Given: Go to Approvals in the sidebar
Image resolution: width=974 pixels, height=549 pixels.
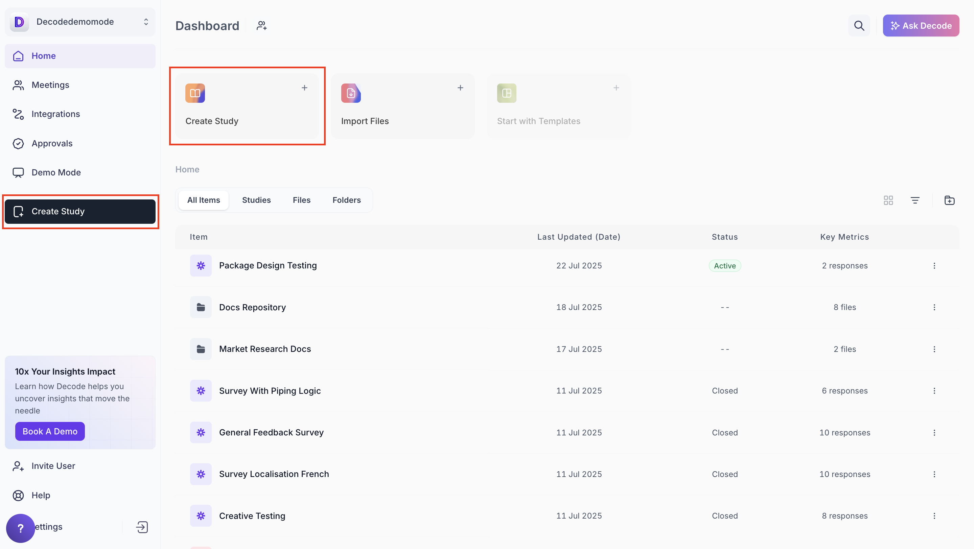Looking at the screenshot, I should pyautogui.click(x=52, y=144).
